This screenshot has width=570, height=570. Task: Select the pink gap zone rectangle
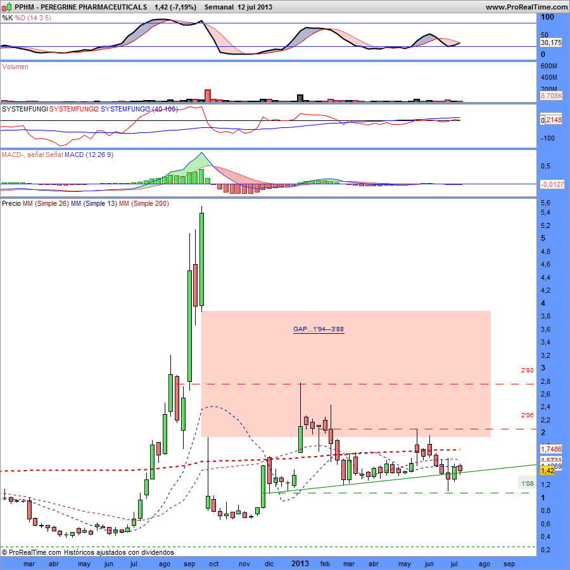[x=346, y=374]
